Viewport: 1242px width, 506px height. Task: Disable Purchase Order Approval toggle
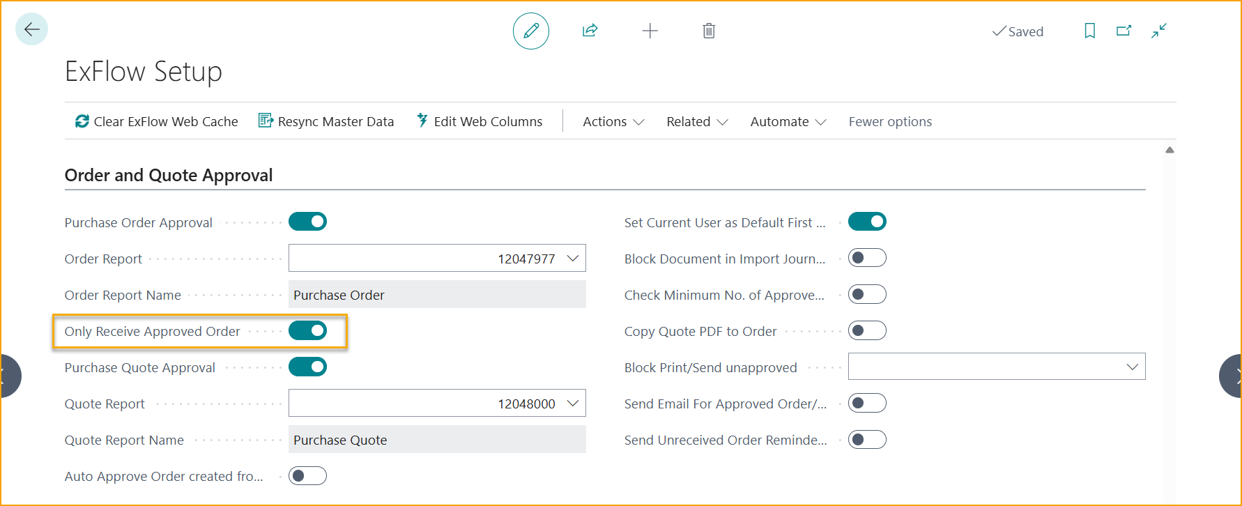click(x=307, y=222)
